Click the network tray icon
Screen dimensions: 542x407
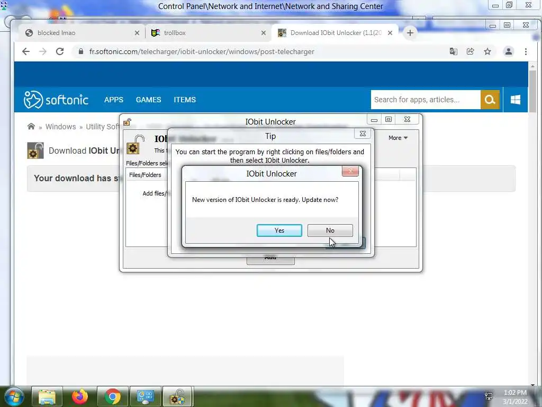pos(489,396)
